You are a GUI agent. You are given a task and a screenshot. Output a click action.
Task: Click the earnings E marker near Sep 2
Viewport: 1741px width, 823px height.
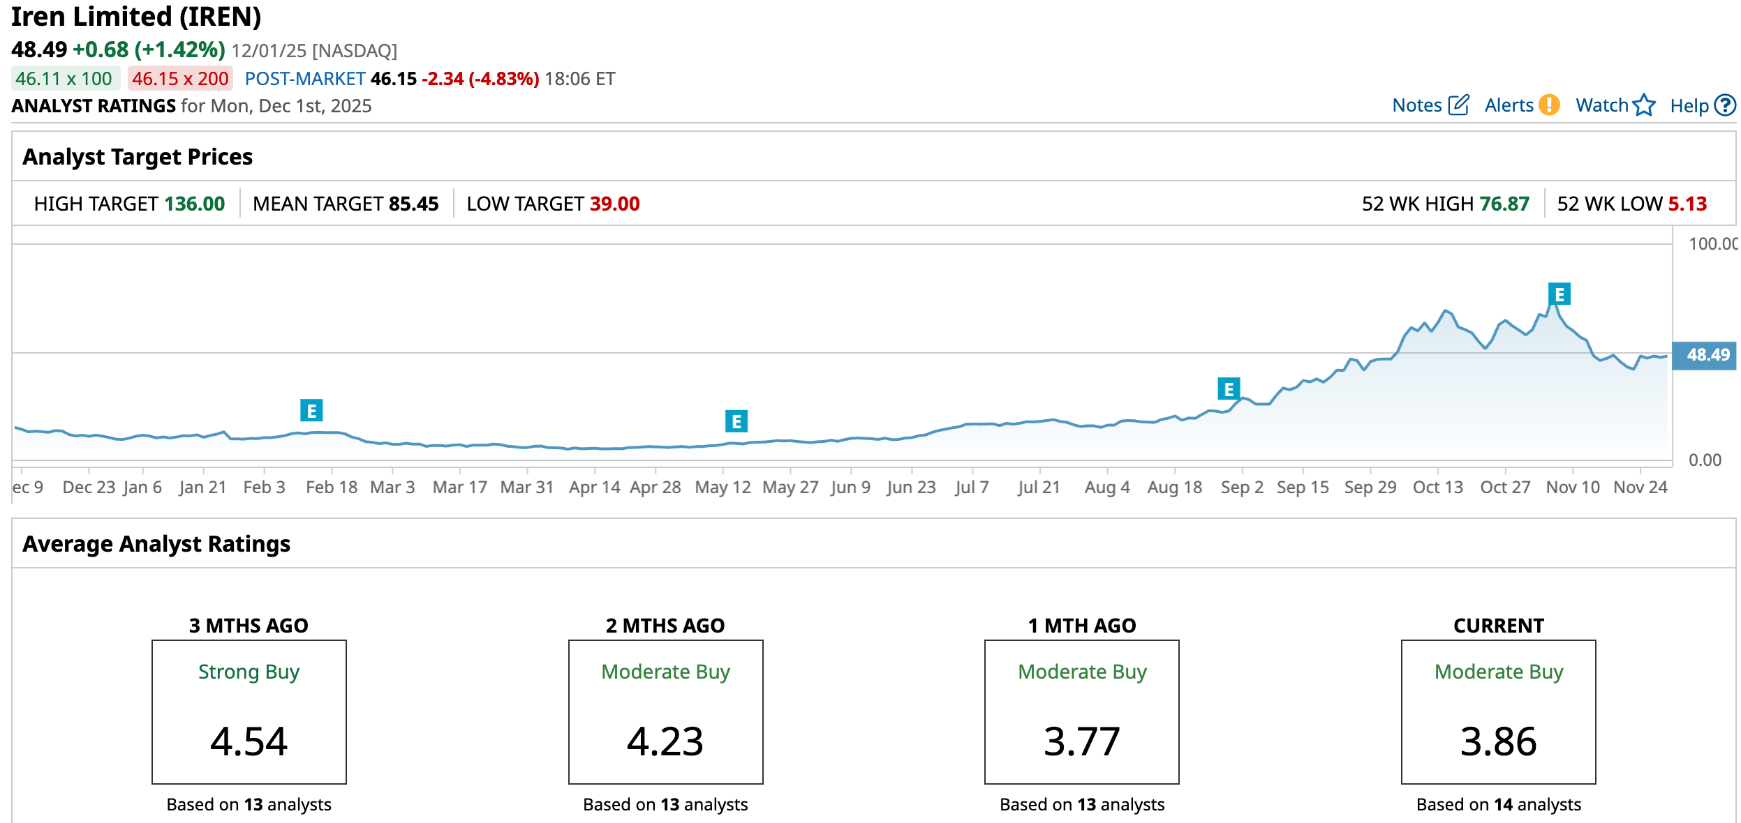click(1229, 389)
